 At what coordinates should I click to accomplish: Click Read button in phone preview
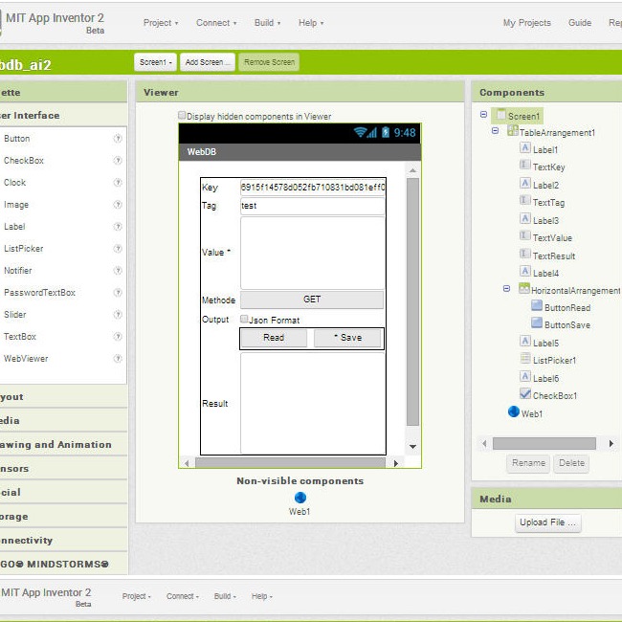(274, 338)
